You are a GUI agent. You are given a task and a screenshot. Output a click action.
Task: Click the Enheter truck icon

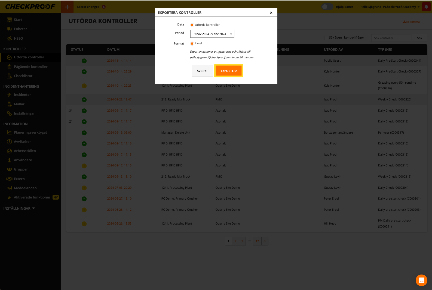click(x=9, y=29)
